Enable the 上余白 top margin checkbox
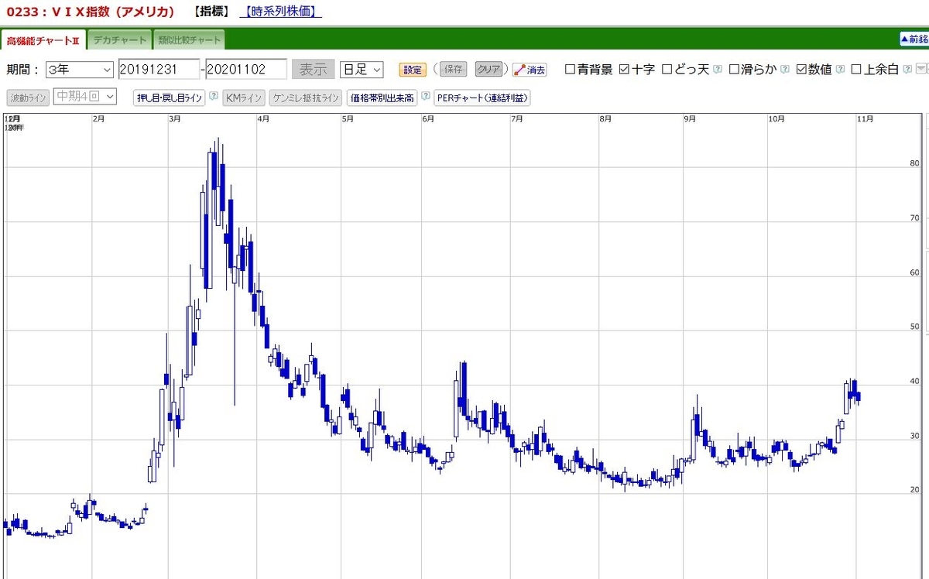This screenshot has width=929, height=579. pyautogui.click(x=856, y=70)
